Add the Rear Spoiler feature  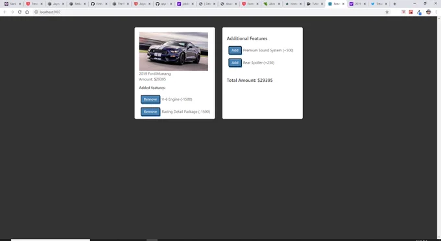(235, 62)
